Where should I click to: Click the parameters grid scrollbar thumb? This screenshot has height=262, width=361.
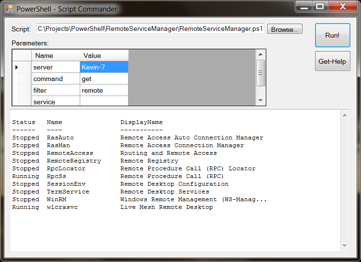pos(260,73)
